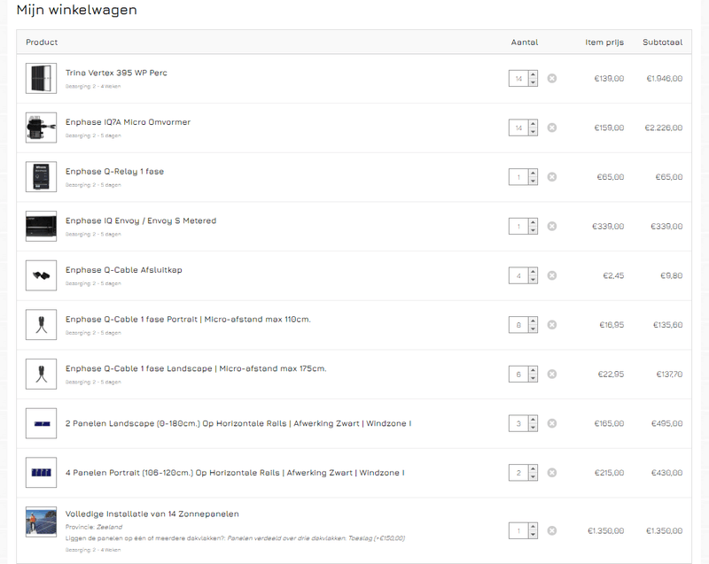Open Trina Vertex 395 WP Perc link
Viewport: 709px width, 564px height.
tap(116, 73)
